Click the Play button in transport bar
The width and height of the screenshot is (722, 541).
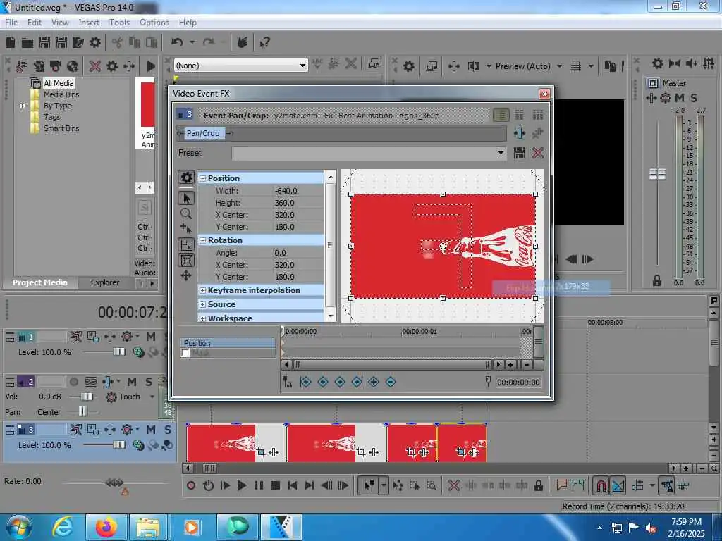[241, 485]
